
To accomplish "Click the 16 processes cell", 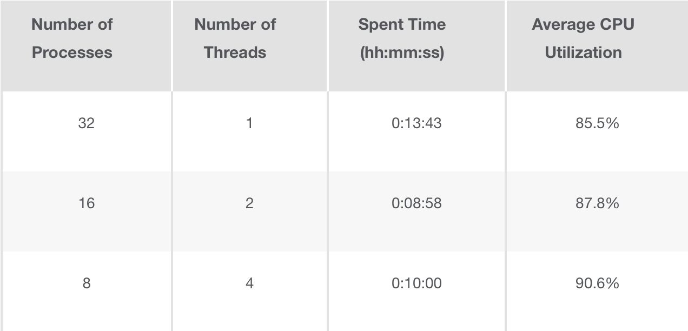I will tap(86, 203).
